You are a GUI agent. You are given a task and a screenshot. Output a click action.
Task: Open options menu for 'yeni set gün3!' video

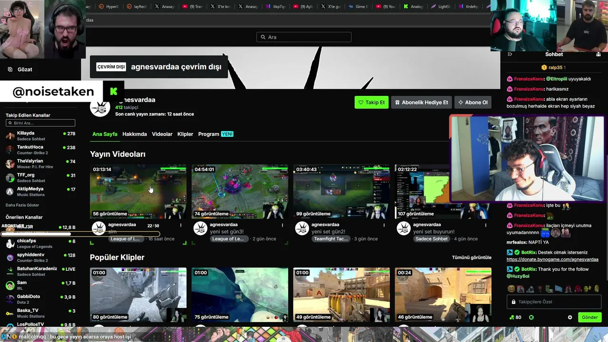point(282,225)
